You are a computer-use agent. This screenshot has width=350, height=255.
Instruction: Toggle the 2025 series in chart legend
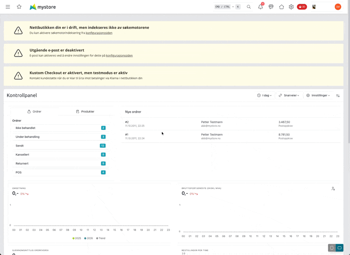77,238
